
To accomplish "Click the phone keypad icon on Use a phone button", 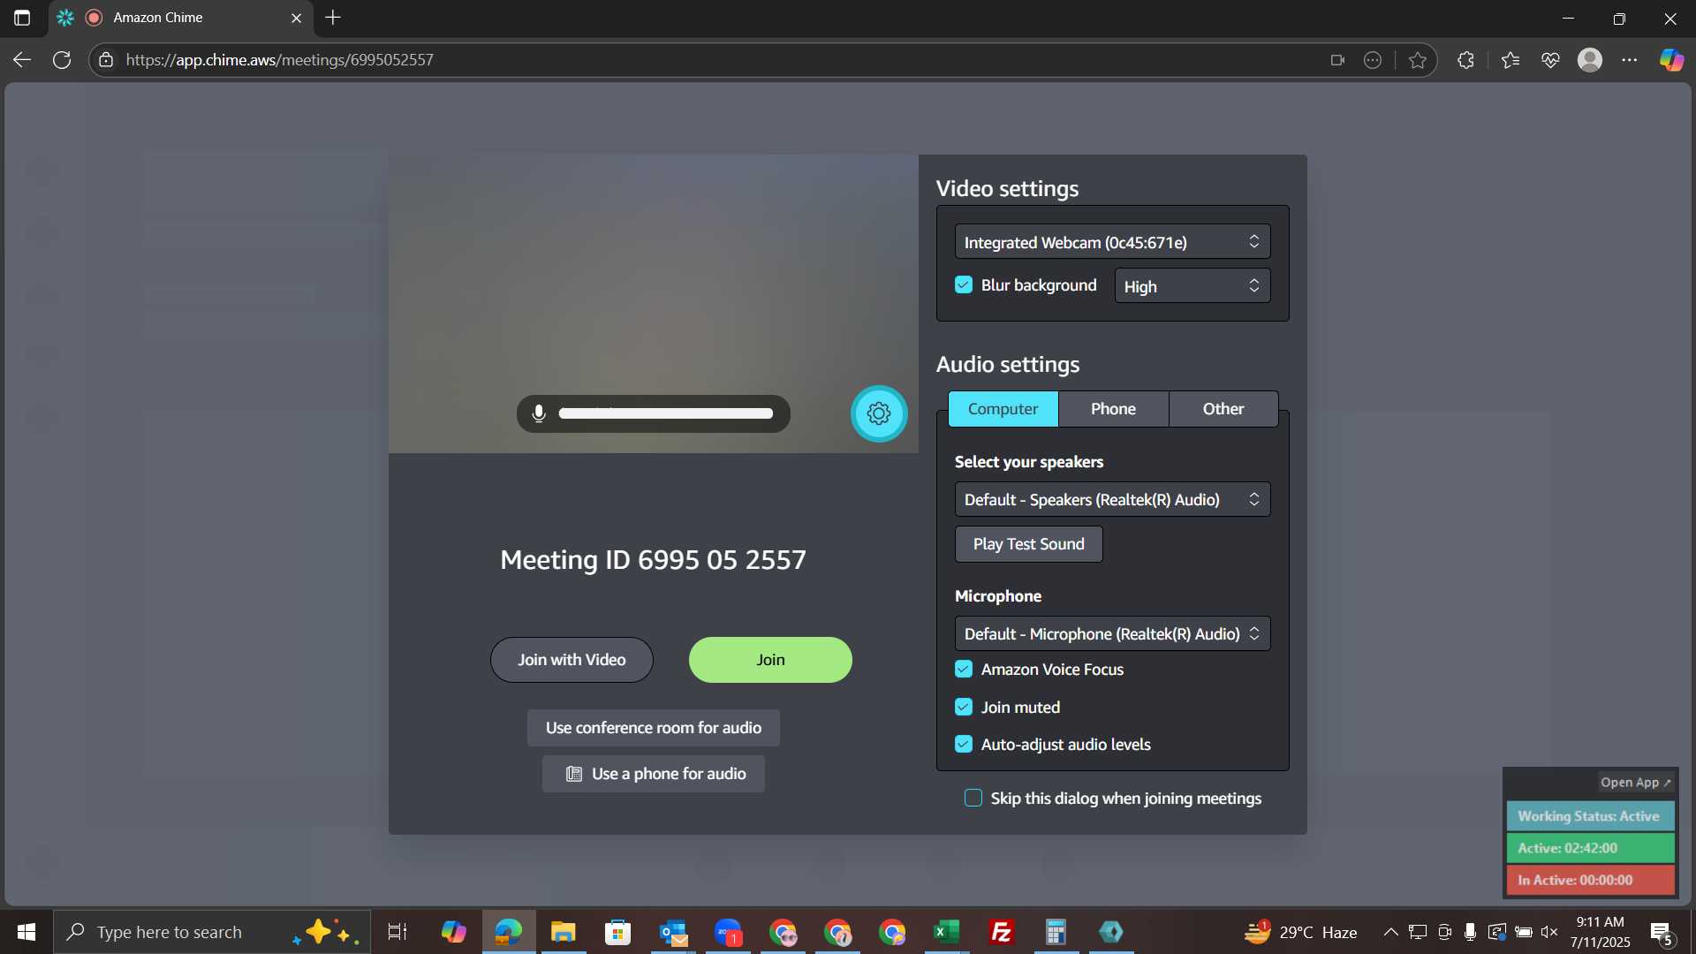I will click(574, 774).
